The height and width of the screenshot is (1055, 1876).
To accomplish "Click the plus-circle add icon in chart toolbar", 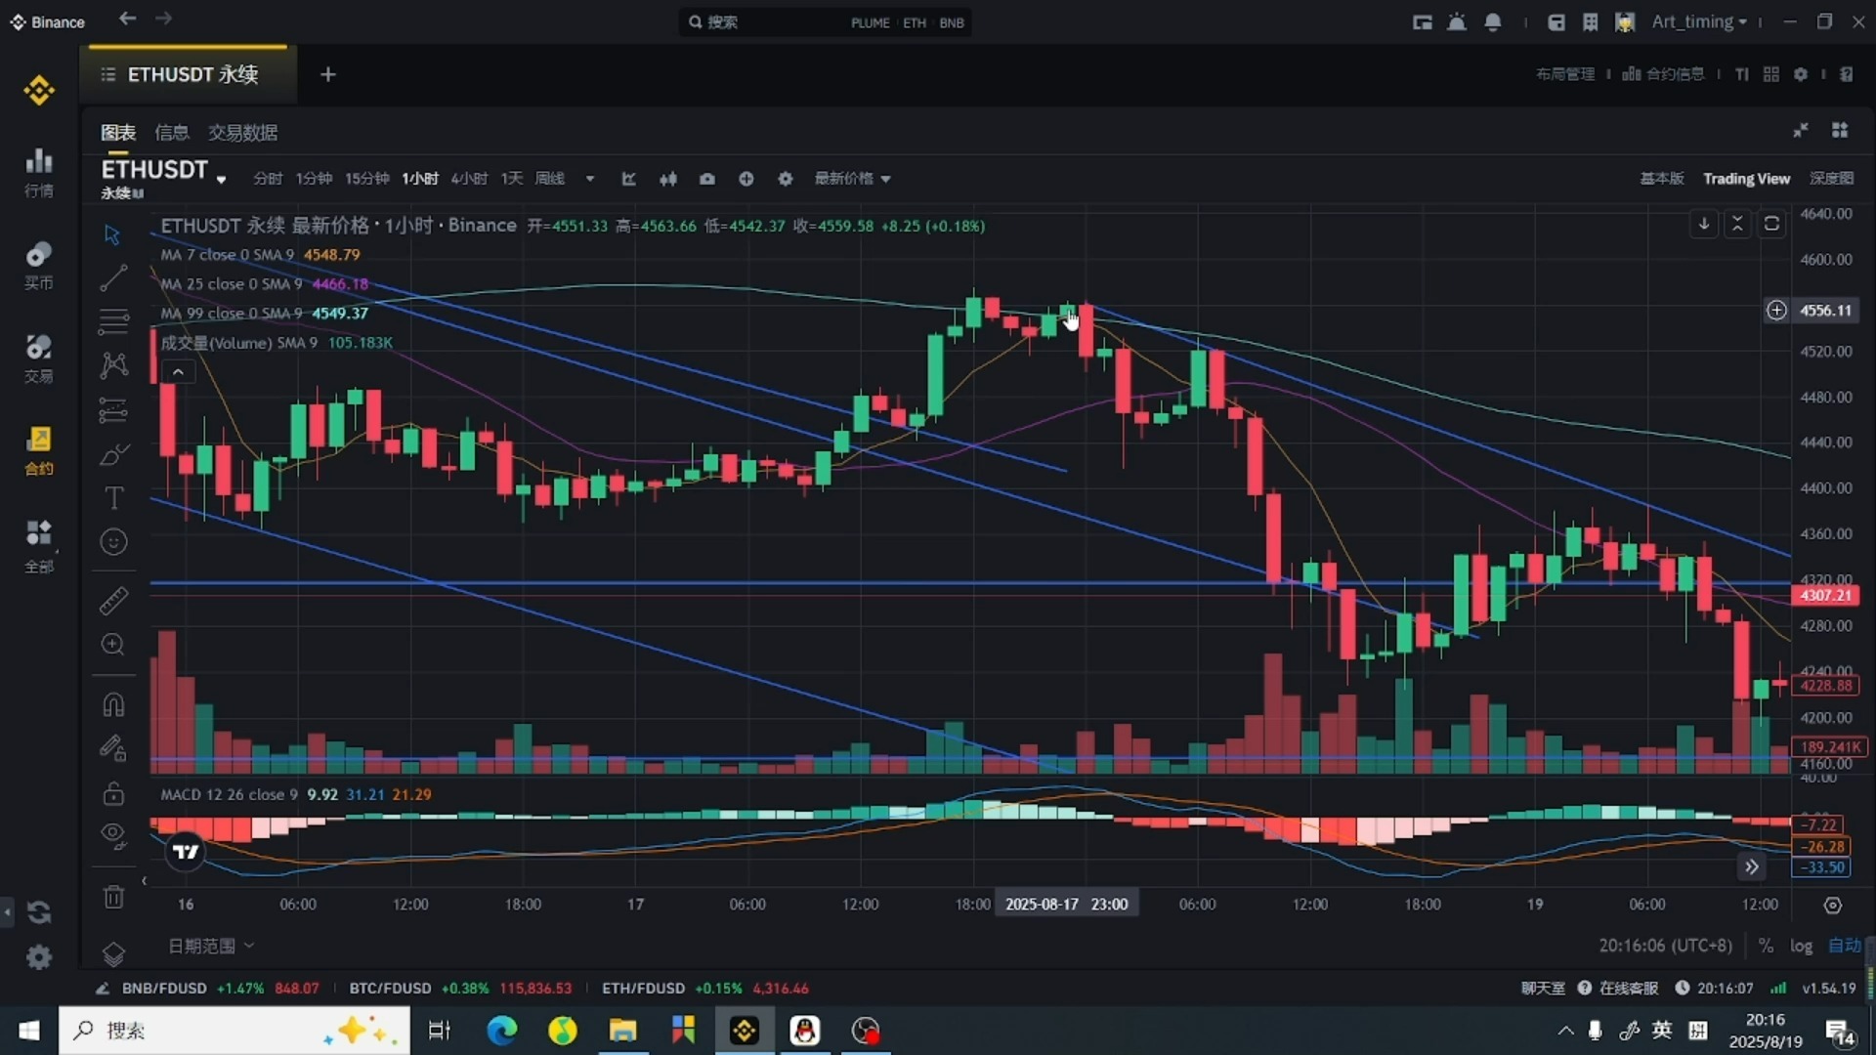I will tap(746, 179).
